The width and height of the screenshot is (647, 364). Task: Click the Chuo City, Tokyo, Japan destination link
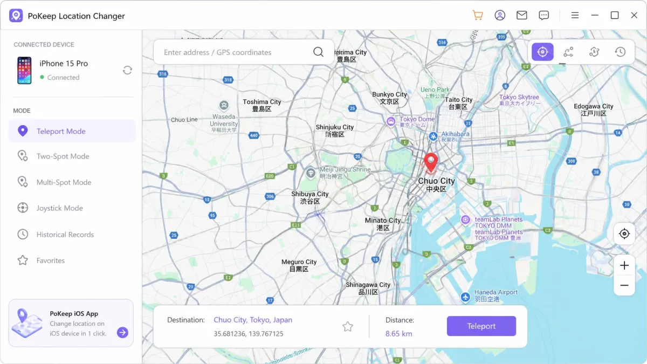[253, 320]
